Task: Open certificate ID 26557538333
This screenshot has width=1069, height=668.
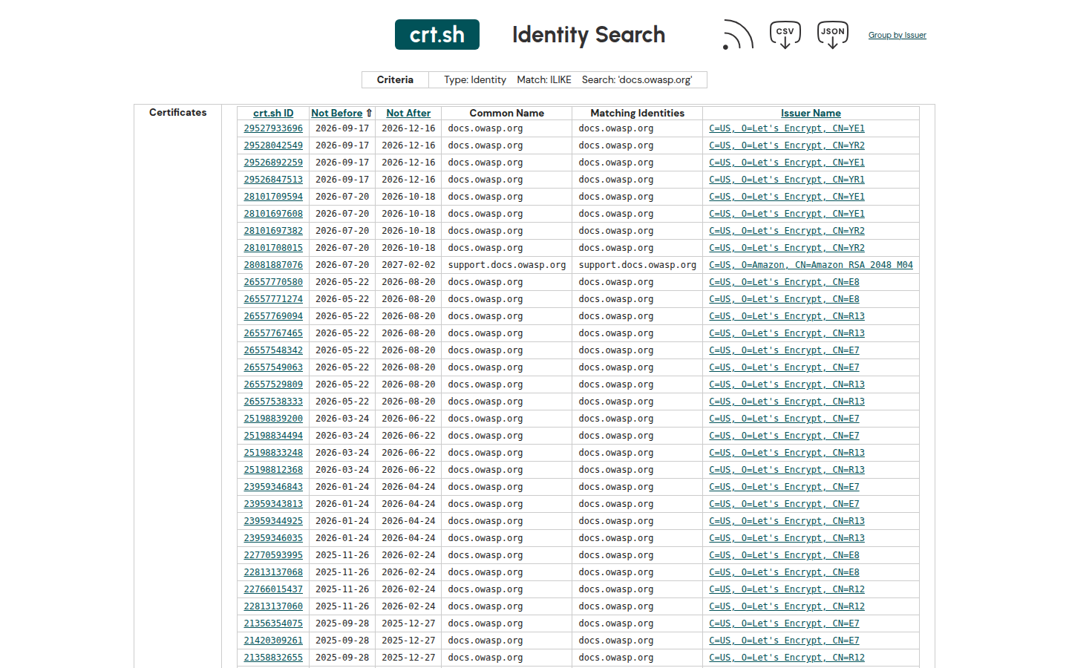Action: pyautogui.click(x=273, y=402)
